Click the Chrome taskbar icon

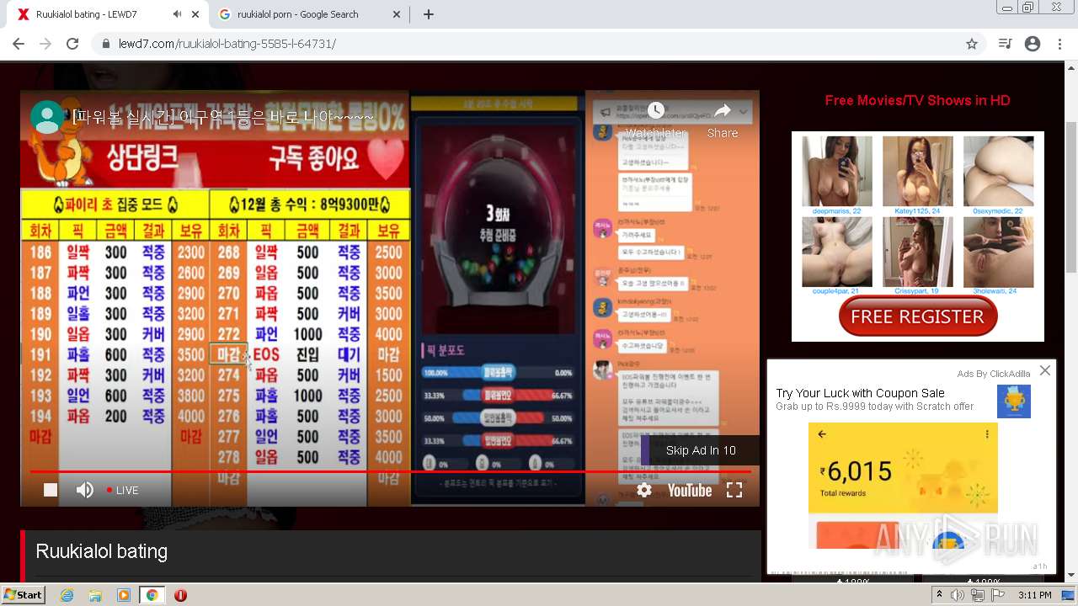(x=152, y=595)
